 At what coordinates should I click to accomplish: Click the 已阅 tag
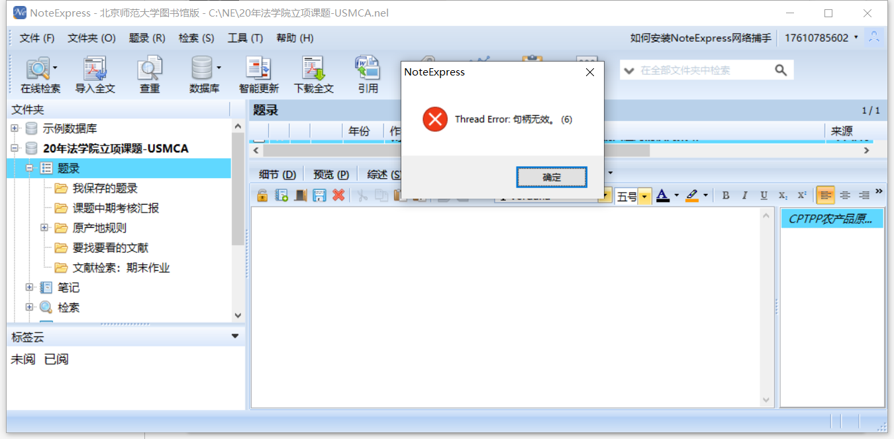coord(56,360)
